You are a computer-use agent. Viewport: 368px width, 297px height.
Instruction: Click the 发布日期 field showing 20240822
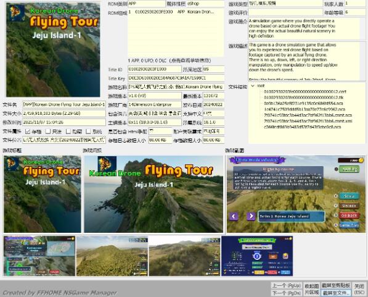click(x=213, y=104)
